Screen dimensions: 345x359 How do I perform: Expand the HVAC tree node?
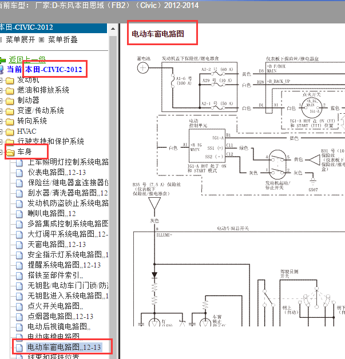pyautogui.click(x=1, y=132)
